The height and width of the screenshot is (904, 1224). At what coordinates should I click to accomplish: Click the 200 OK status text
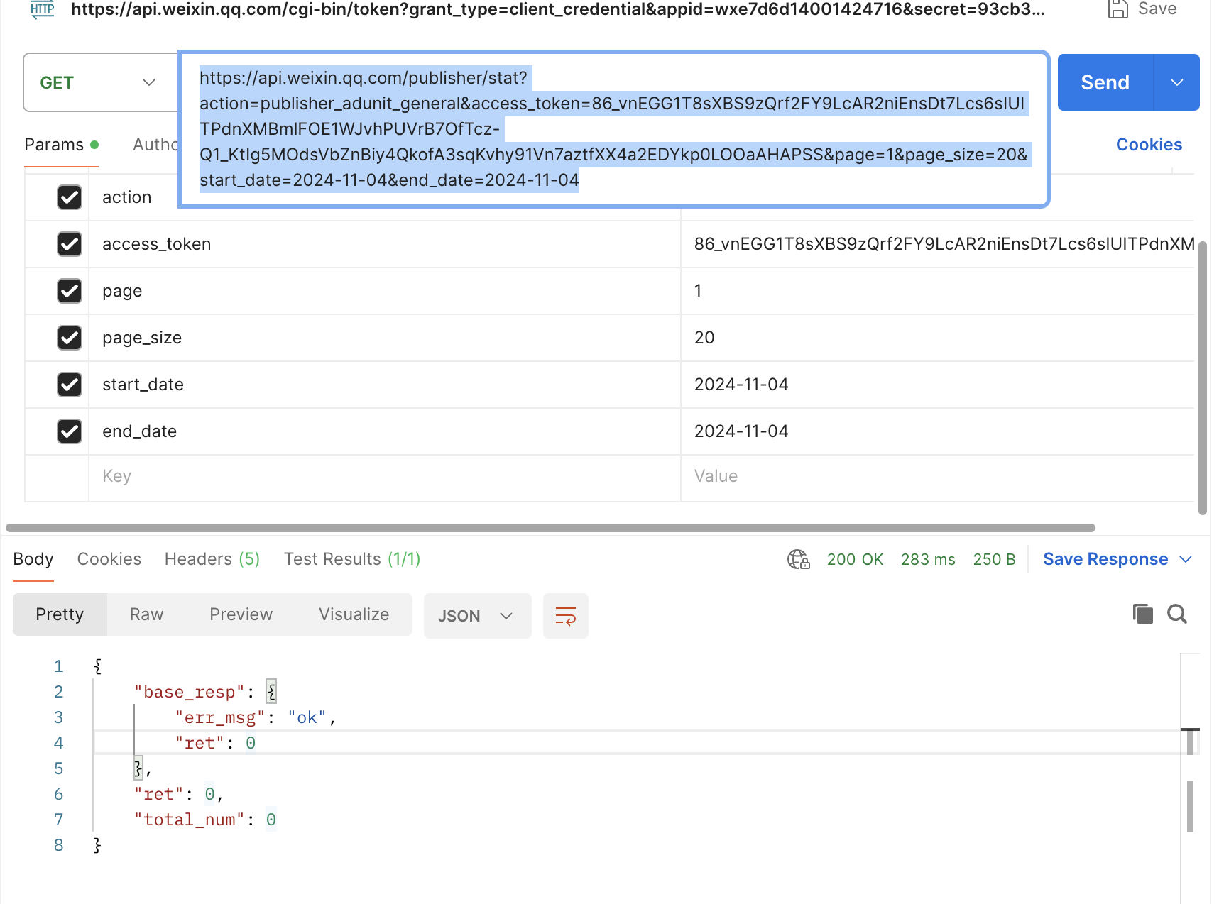(x=855, y=559)
